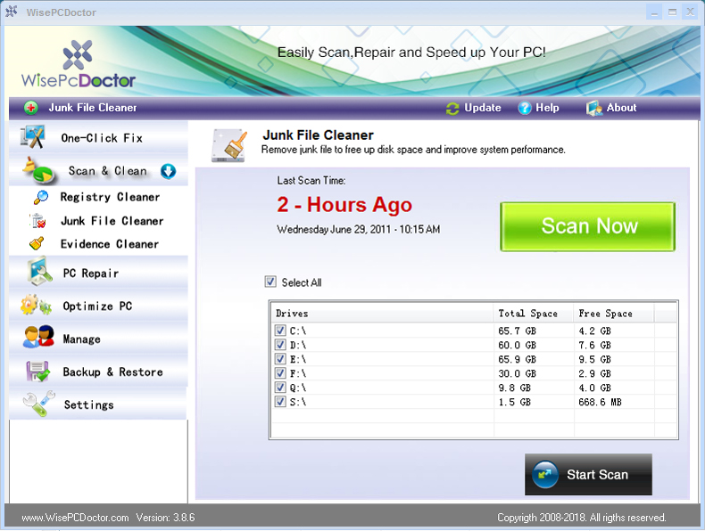The width and height of the screenshot is (705, 531).
Task: Open the Update menu item
Action: click(474, 108)
